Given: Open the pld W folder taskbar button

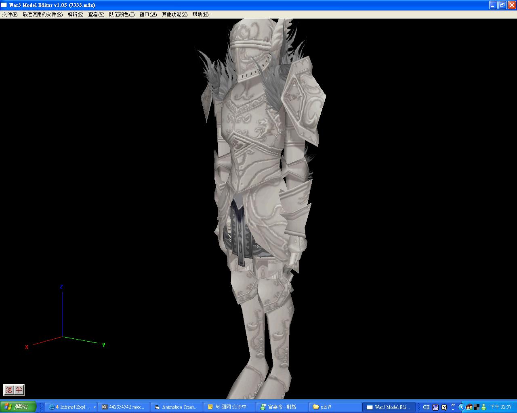Looking at the screenshot, I should click(x=335, y=407).
